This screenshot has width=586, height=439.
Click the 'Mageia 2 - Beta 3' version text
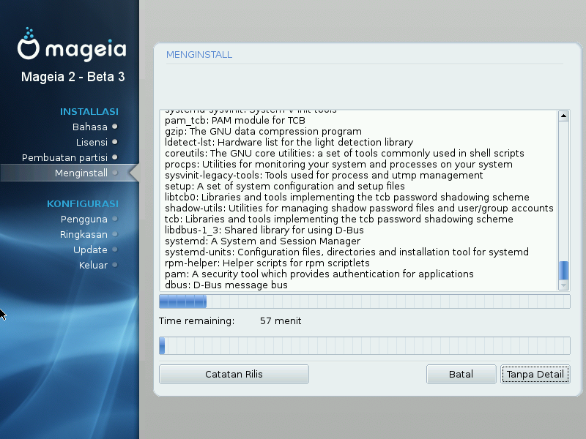(73, 77)
